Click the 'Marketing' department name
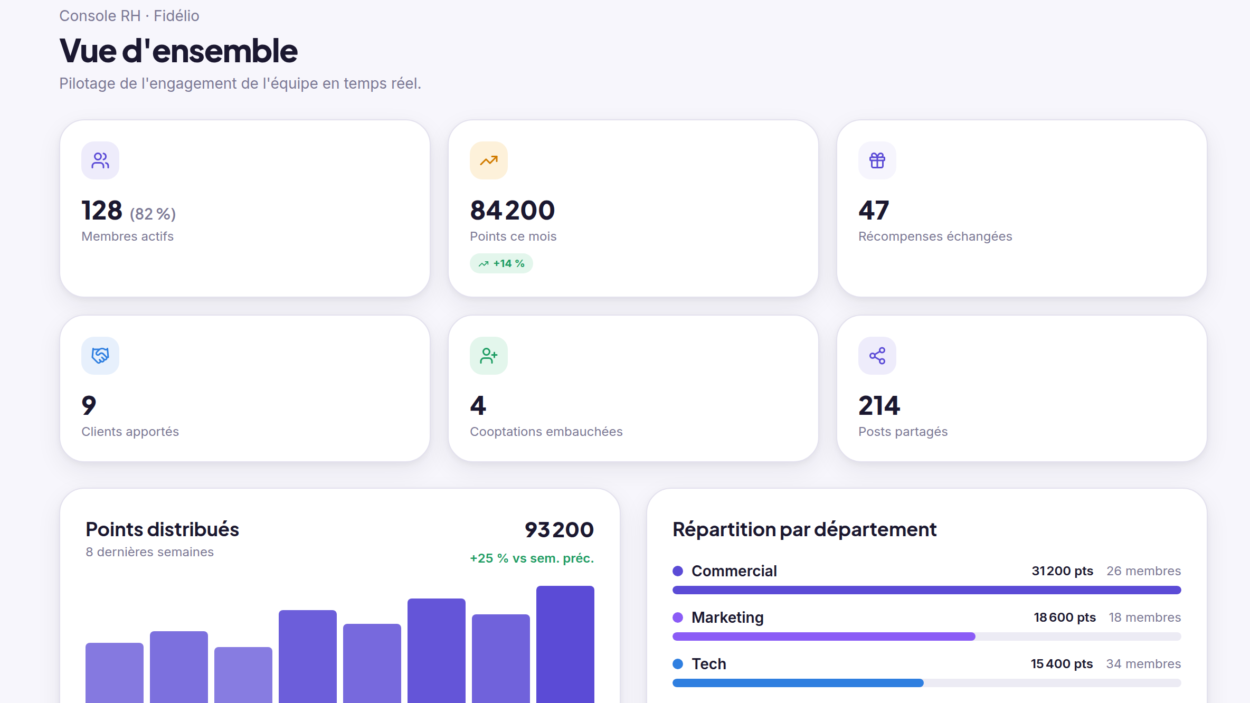 (x=727, y=617)
